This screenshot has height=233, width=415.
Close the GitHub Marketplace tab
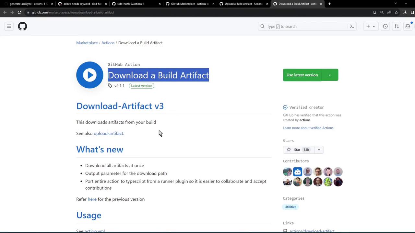[213, 4]
